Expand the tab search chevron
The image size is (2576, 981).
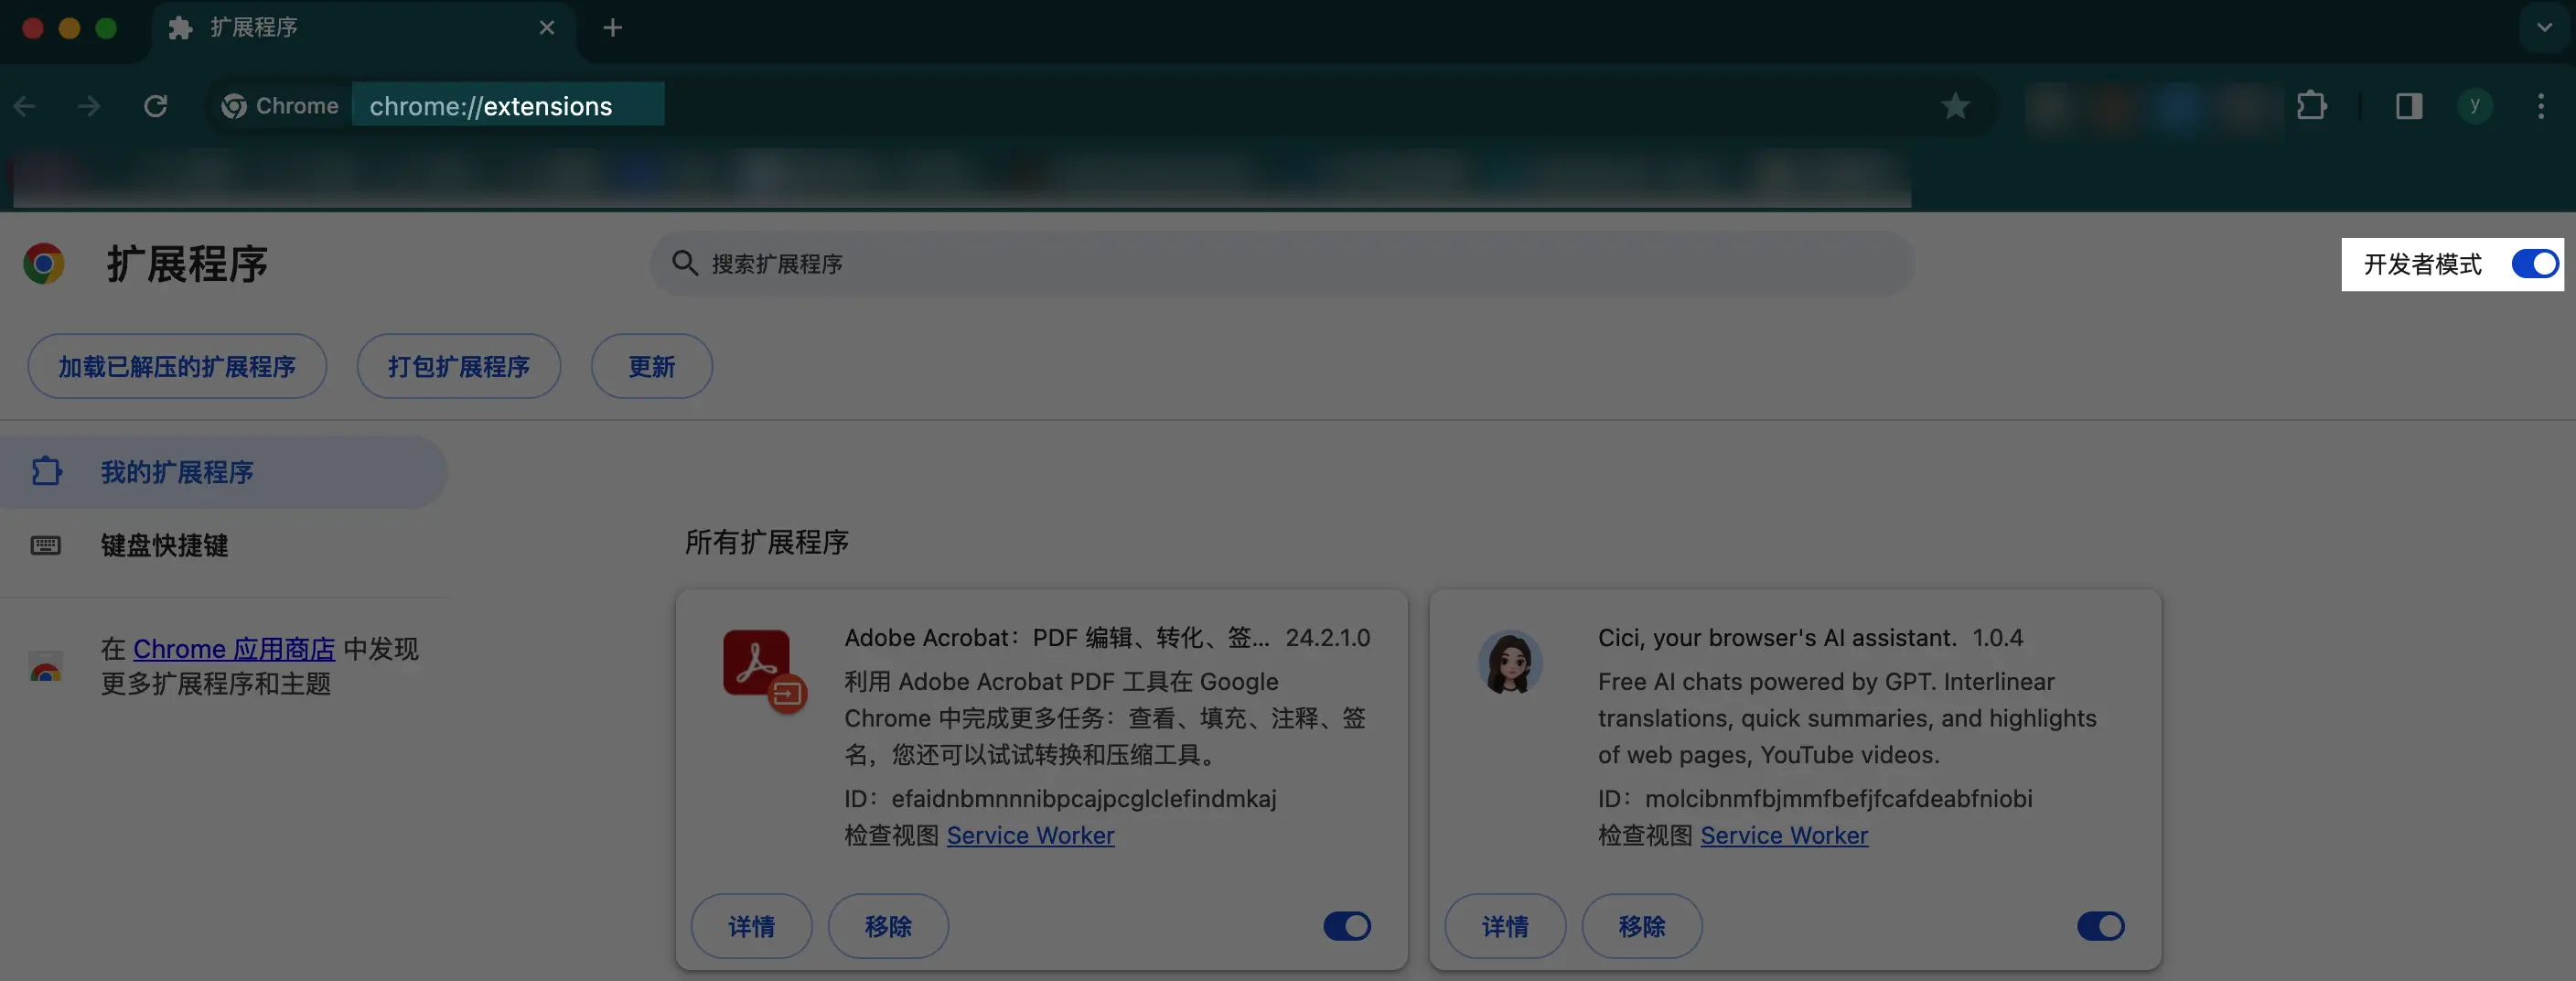2544,28
